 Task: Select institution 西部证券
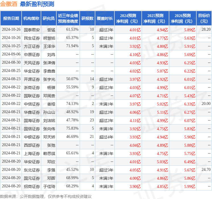32,145
